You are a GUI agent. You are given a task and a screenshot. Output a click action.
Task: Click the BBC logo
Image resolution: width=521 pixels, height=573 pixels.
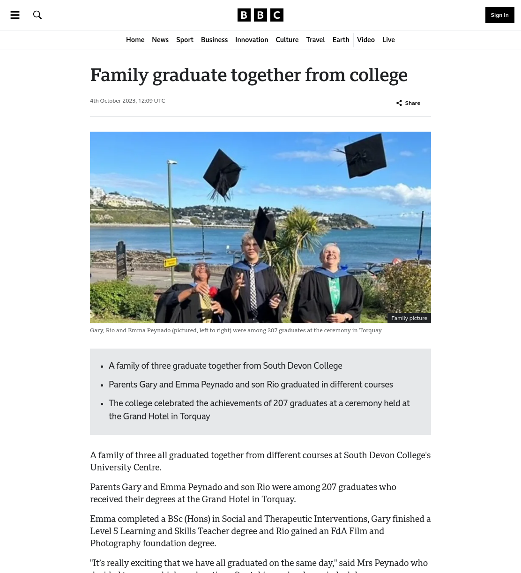click(x=260, y=15)
